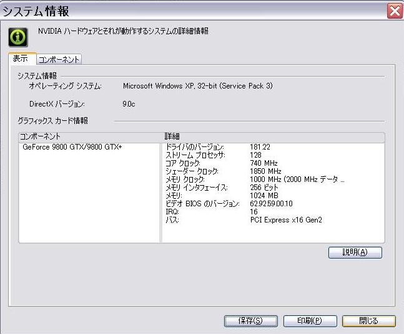This screenshot has width=404, height=334.
Task: Click the core clock value 740 MHz
Action: [264, 163]
